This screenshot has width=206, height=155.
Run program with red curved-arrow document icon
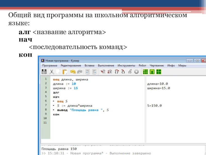(103, 72)
